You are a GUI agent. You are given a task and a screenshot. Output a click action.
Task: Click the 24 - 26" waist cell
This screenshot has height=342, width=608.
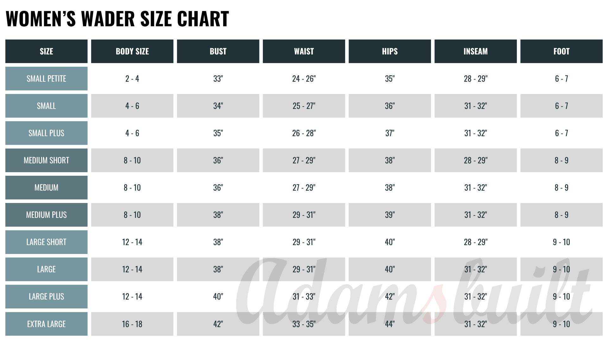tap(304, 79)
